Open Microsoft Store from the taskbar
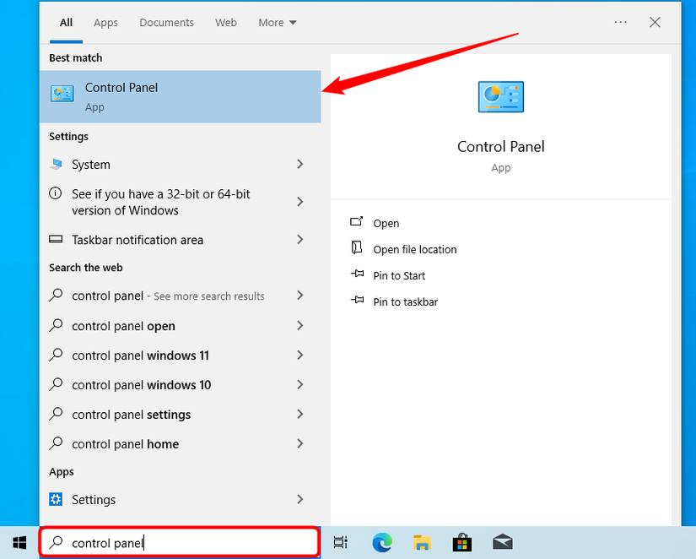This screenshot has width=696, height=559. pos(462,542)
